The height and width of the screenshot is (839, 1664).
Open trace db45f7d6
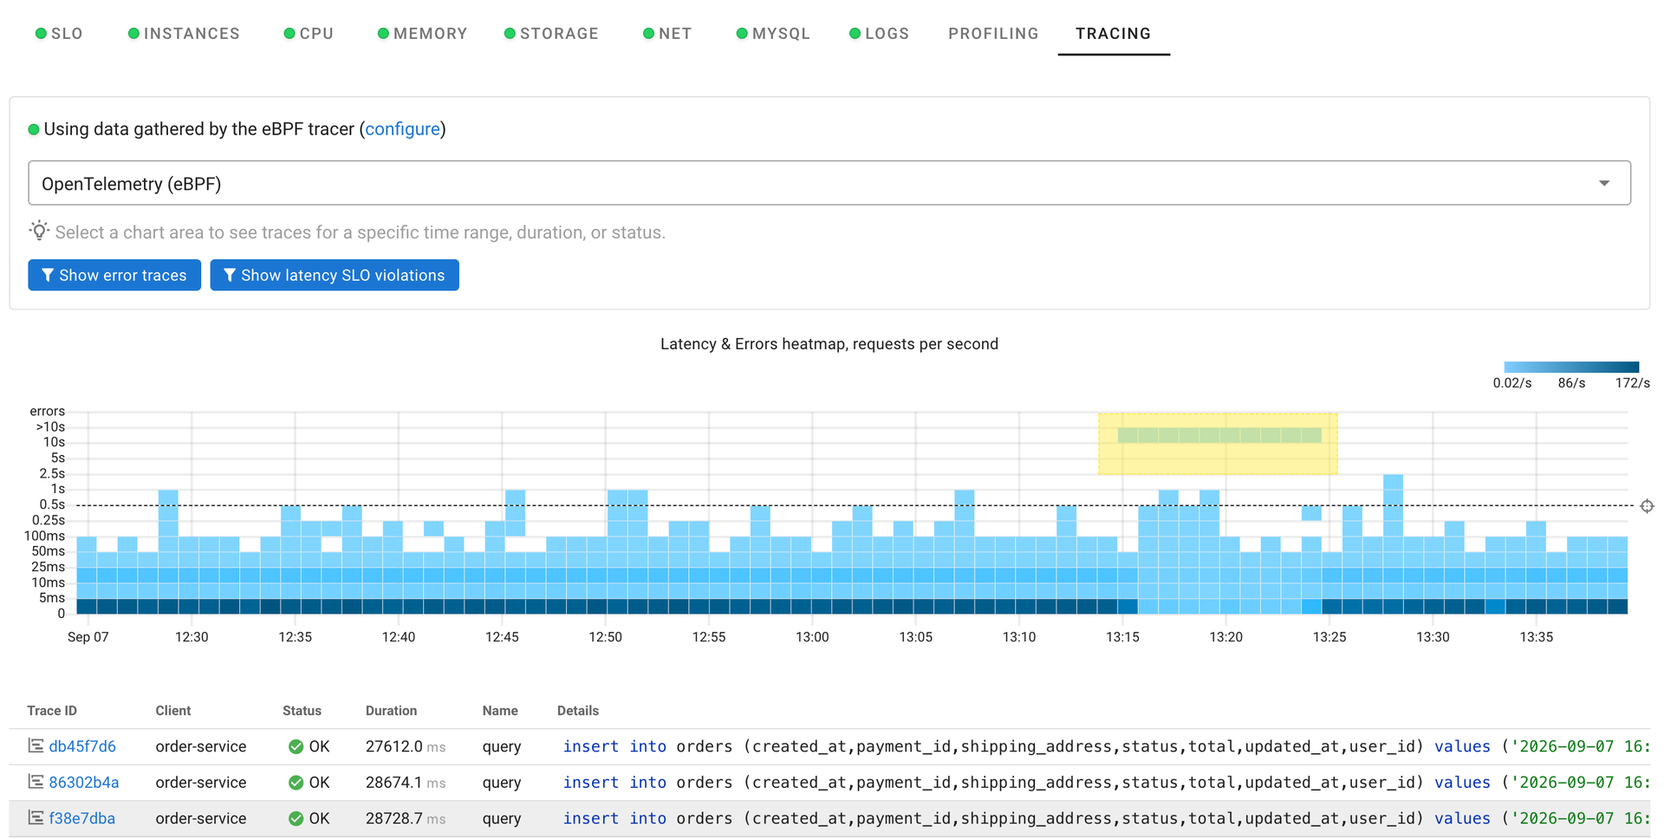(82, 746)
